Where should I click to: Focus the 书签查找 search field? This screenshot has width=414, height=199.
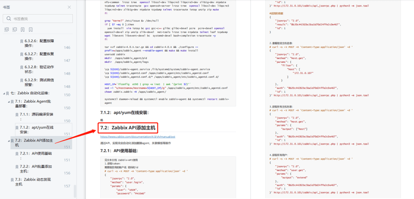38,19
